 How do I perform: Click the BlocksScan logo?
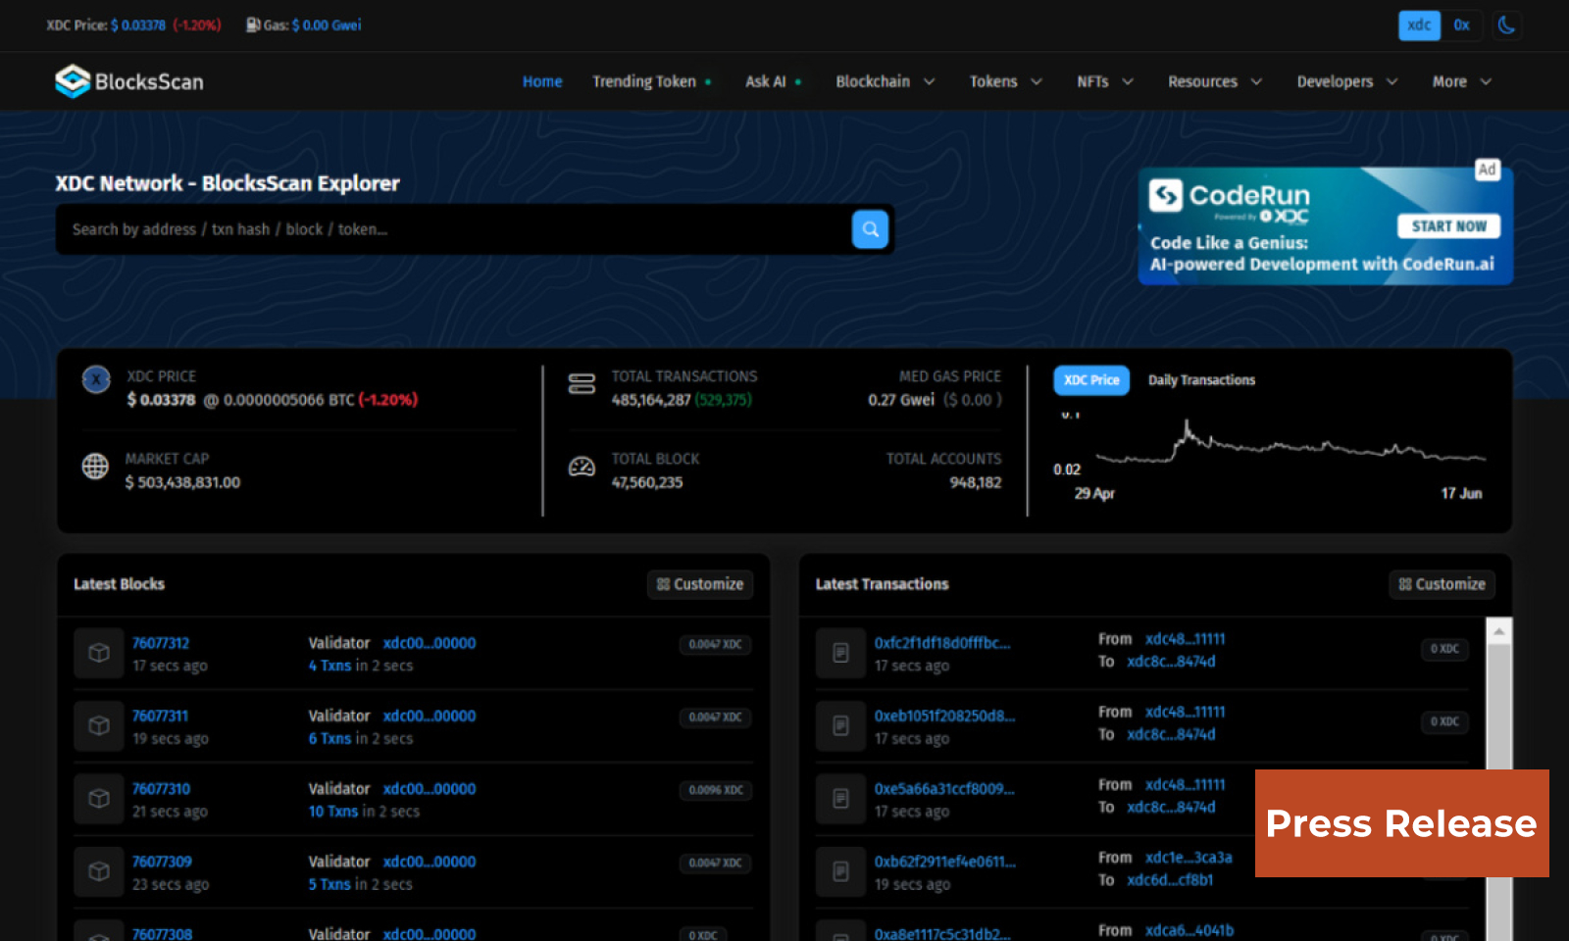[127, 81]
